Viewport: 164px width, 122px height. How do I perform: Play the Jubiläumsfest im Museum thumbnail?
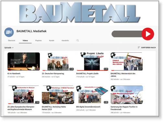click(x=24, y=95)
